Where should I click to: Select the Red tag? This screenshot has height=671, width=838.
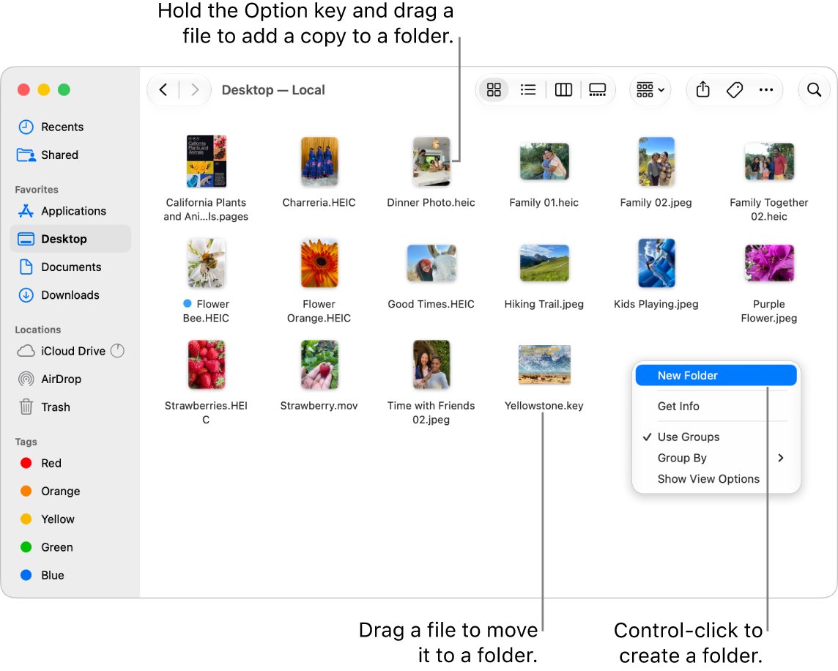coord(70,463)
